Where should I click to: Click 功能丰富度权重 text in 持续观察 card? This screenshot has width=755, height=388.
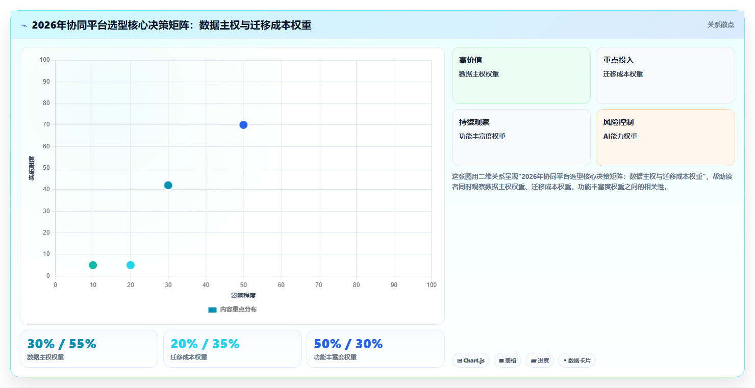pos(482,136)
